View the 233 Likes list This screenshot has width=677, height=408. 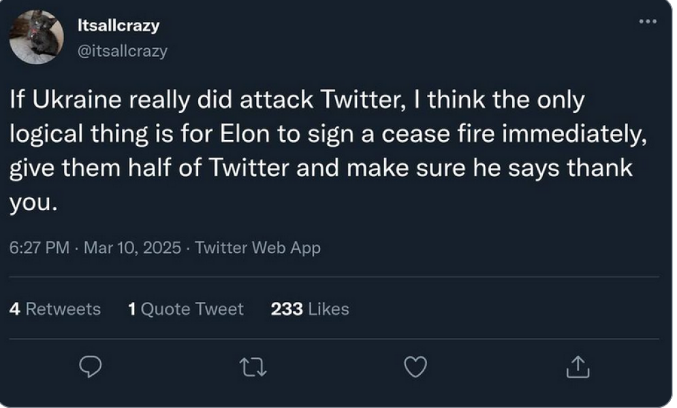click(x=310, y=309)
